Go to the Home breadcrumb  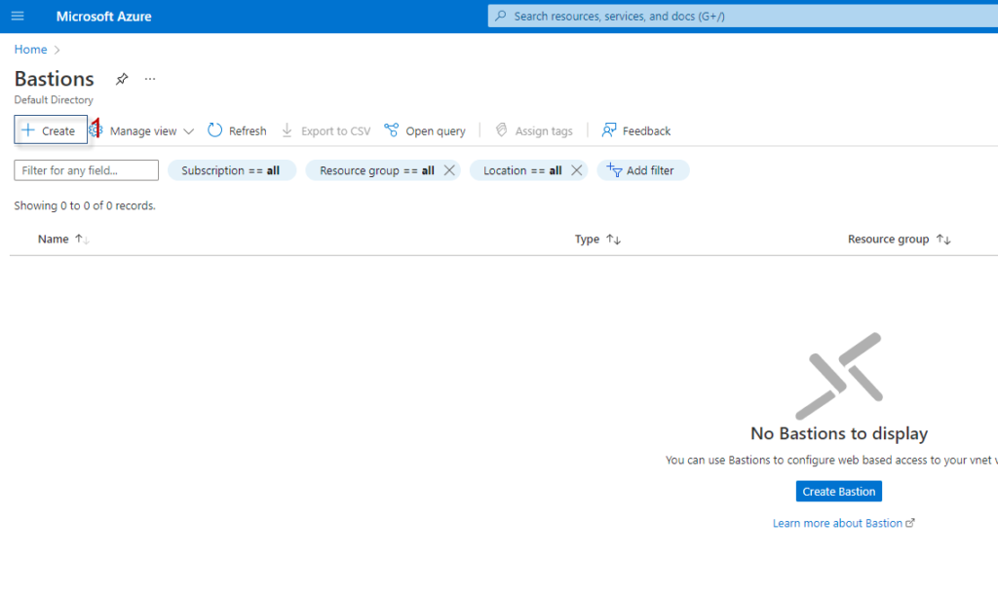(30, 50)
